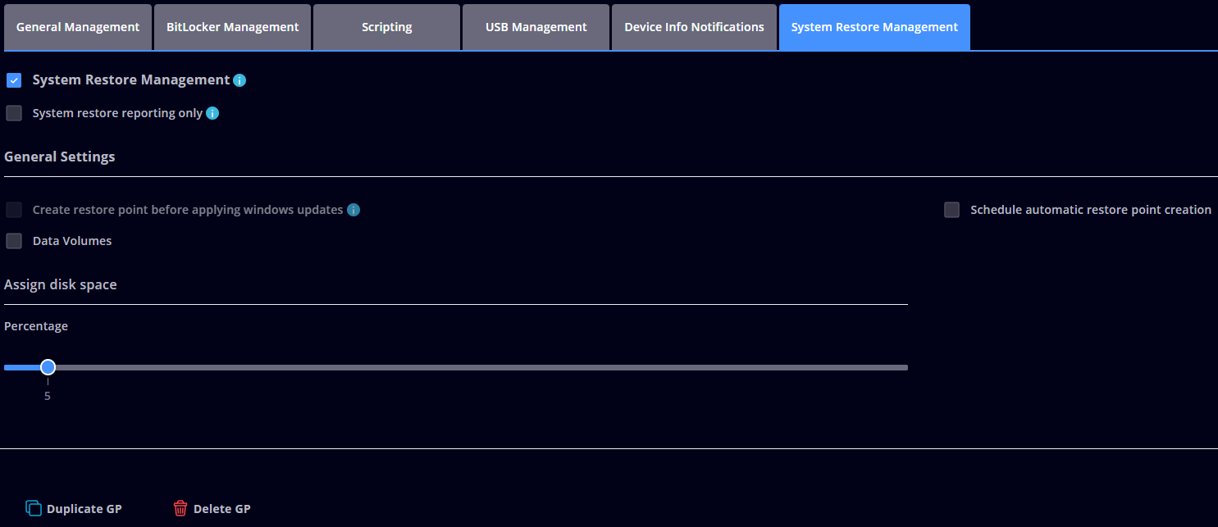Viewport: 1218px width, 527px height.
Task: Click the slider value label 5
Action: point(48,396)
